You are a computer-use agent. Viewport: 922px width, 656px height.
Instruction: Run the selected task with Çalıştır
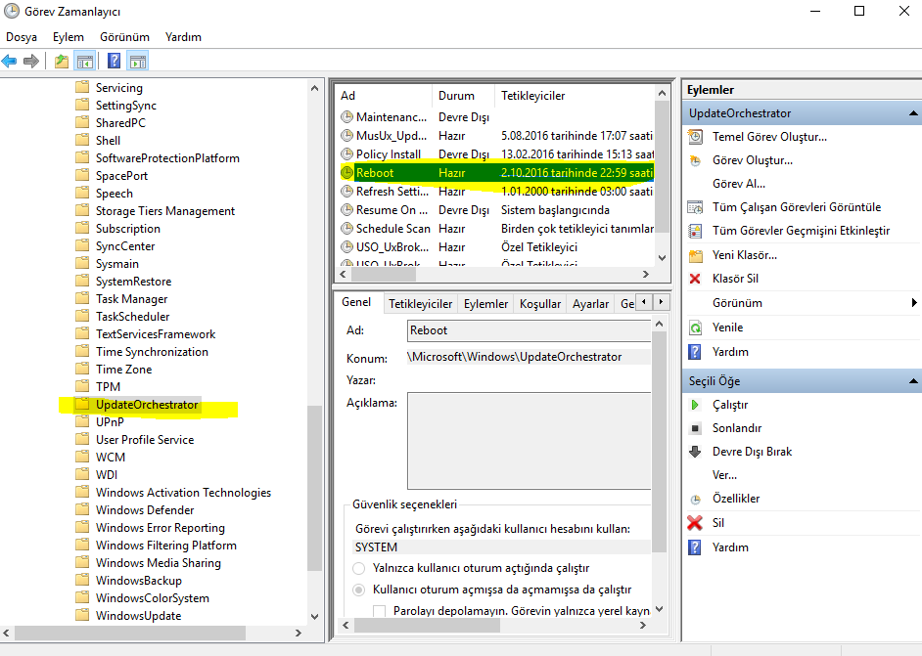[729, 405]
